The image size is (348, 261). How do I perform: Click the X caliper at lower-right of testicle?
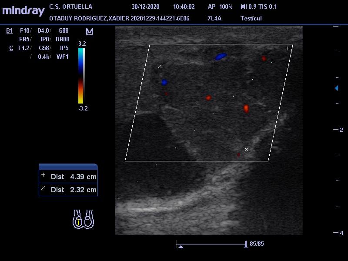pos(246,149)
